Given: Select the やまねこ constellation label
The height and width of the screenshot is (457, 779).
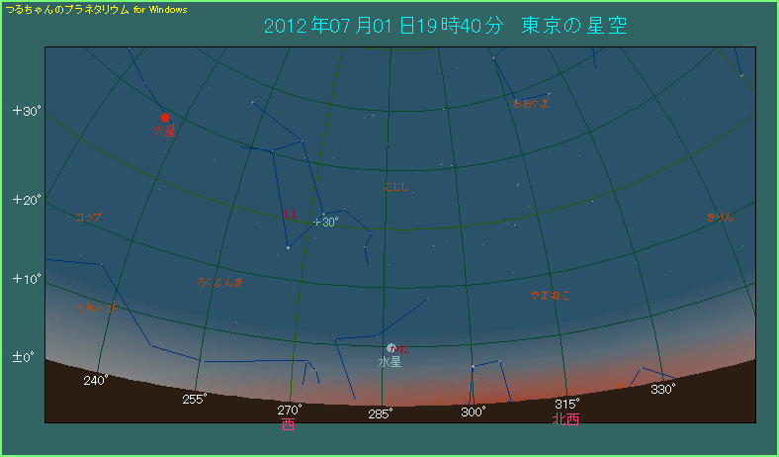Looking at the screenshot, I should point(551,295).
